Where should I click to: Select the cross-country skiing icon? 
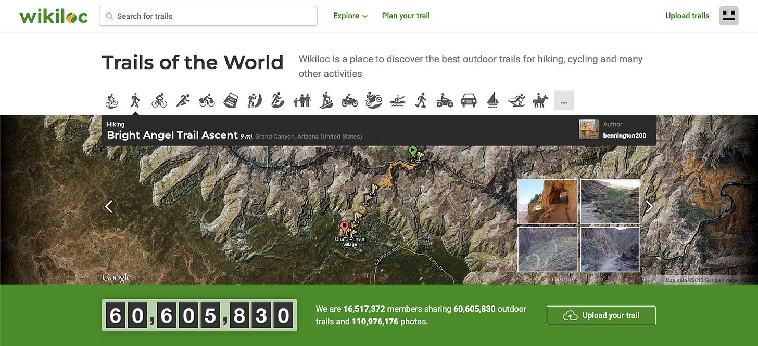[x=516, y=100]
